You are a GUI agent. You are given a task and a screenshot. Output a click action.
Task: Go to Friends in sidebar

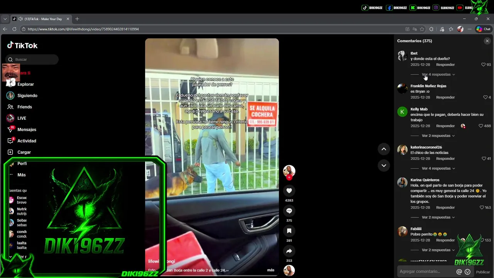(x=24, y=107)
